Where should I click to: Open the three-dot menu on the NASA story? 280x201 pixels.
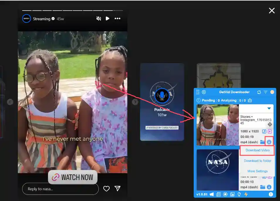coord(117,18)
